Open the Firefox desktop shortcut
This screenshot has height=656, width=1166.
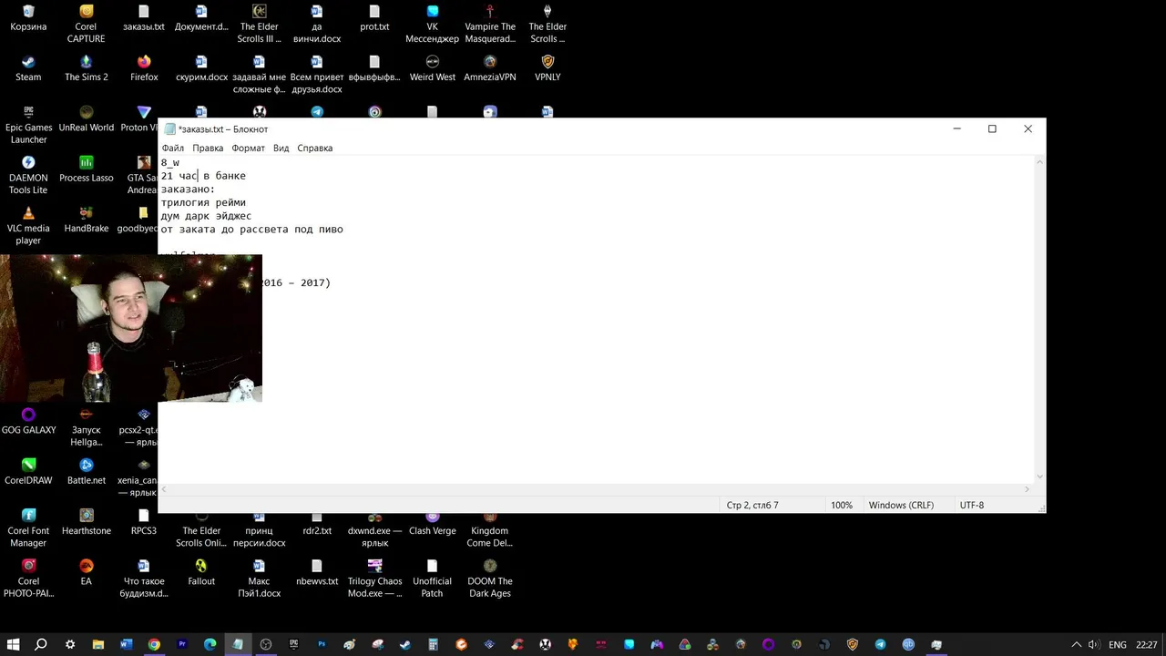pyautogui.click(x=144, y=68)
